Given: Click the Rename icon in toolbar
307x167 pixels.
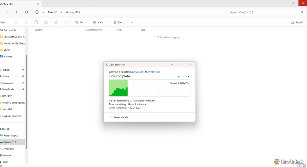Looking at the screenshot, I should click(46, 22).
